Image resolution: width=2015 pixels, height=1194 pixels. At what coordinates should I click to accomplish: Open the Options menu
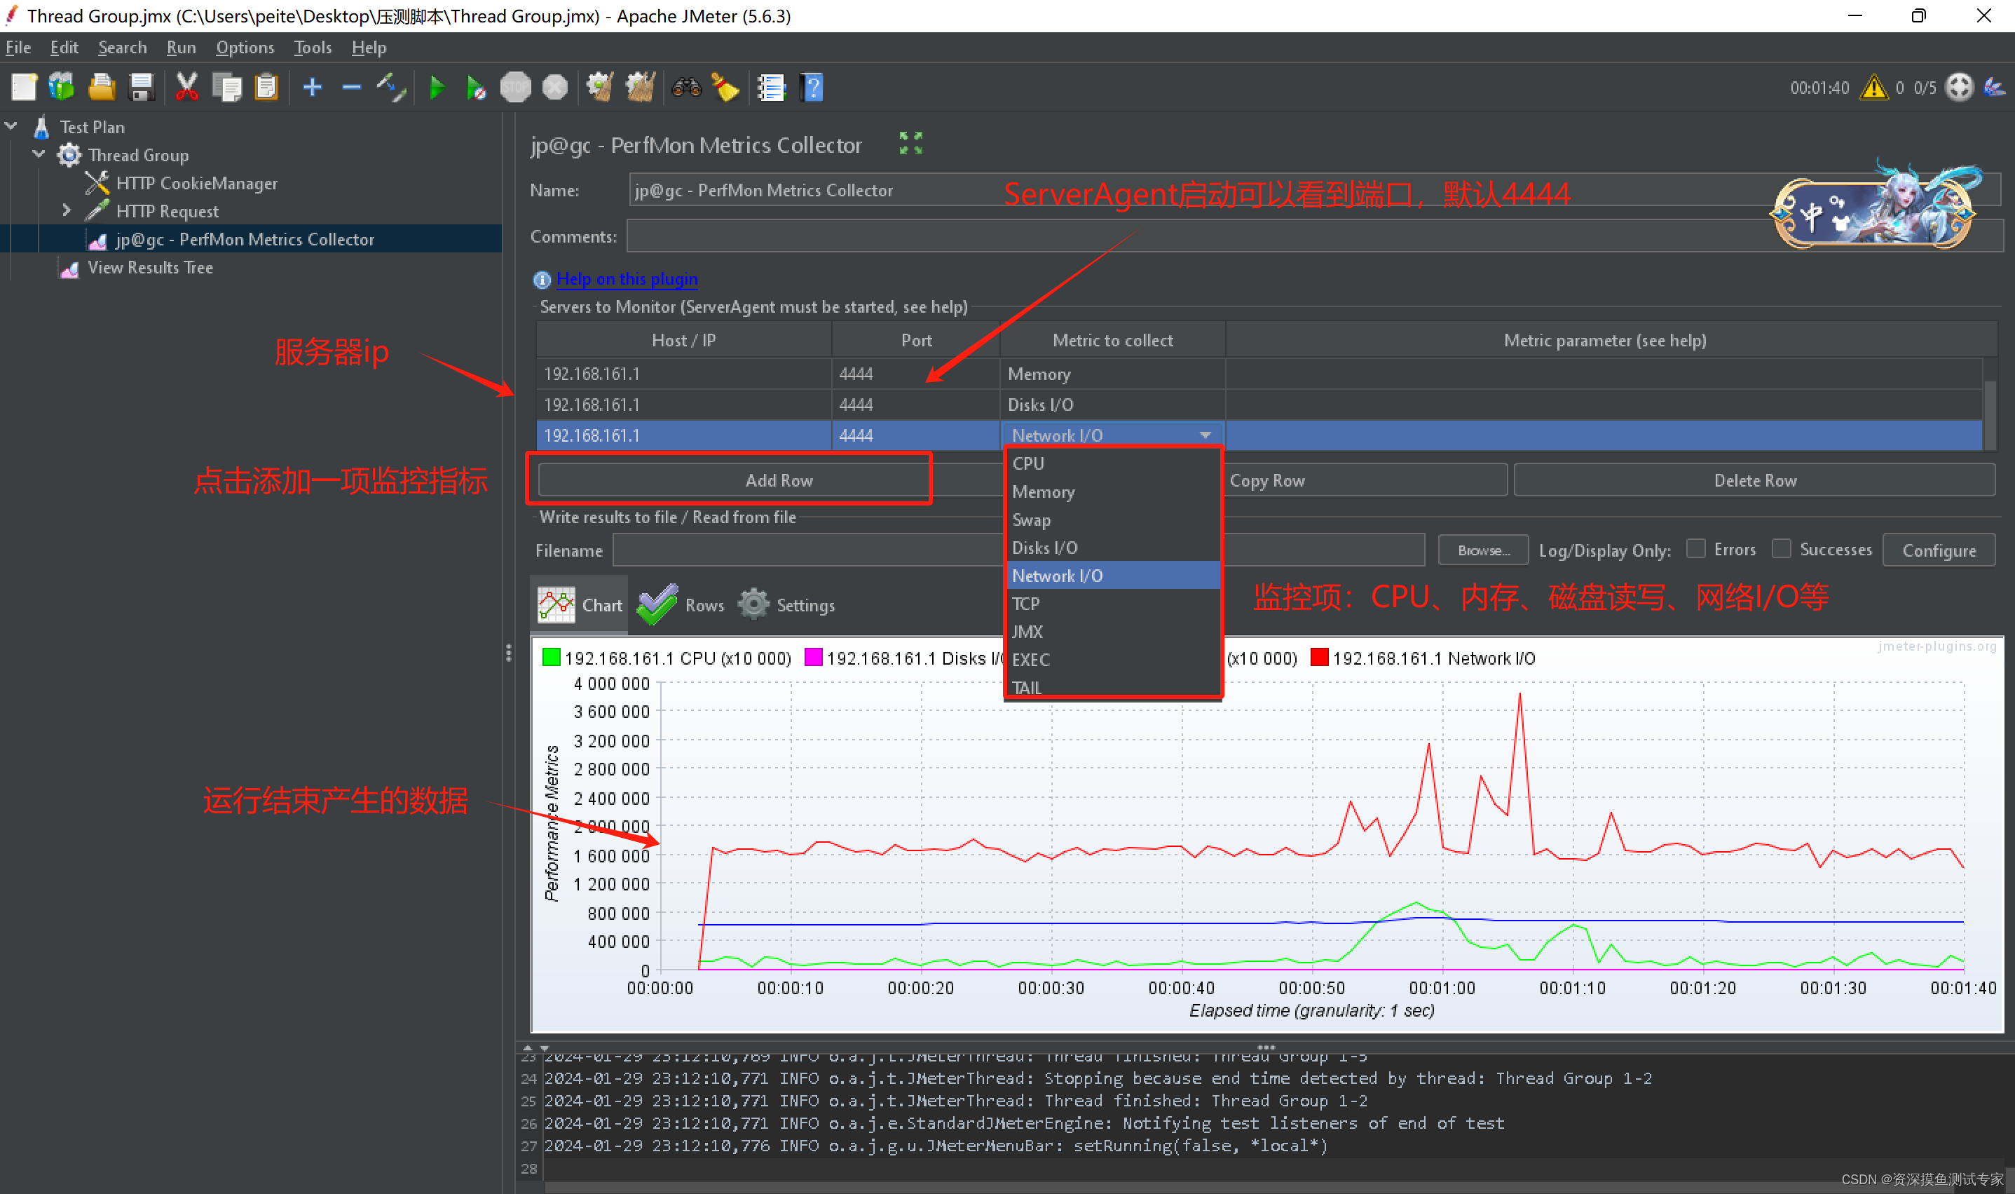[245, 48]
